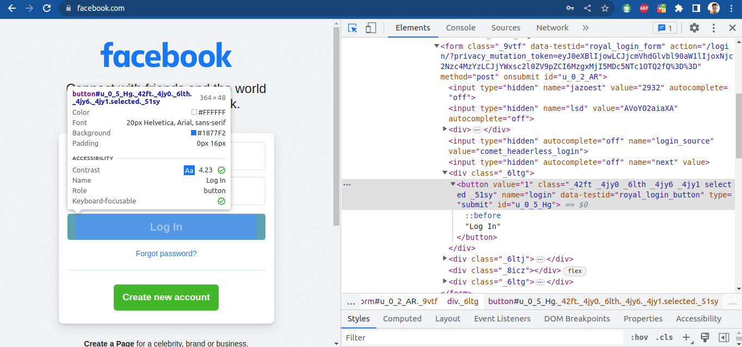Open the Forgot password? link

point(166,253)
